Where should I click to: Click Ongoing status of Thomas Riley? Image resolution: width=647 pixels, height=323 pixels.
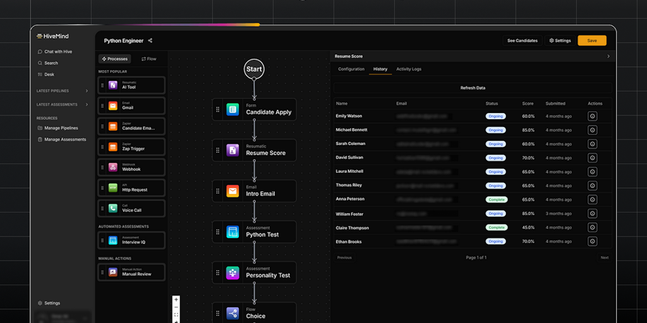495,186
